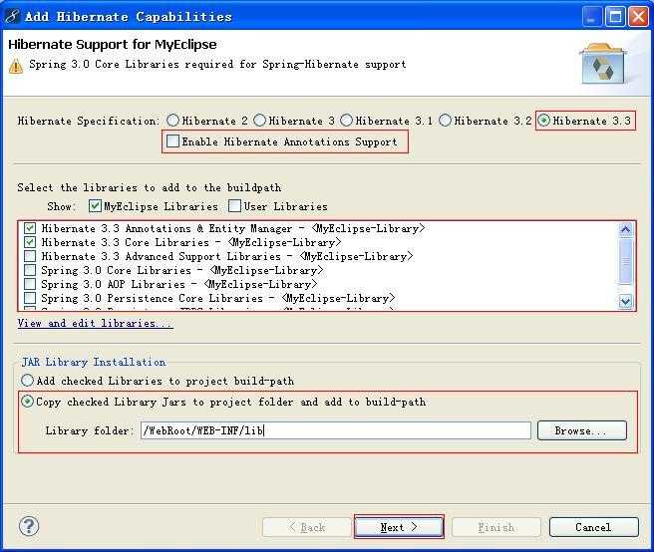This screenshot has width=654, height=552.
Task: Open the help question mark icon
Action: tap(29, 526)
